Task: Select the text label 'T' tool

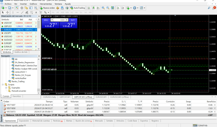Action: point(41,12)
